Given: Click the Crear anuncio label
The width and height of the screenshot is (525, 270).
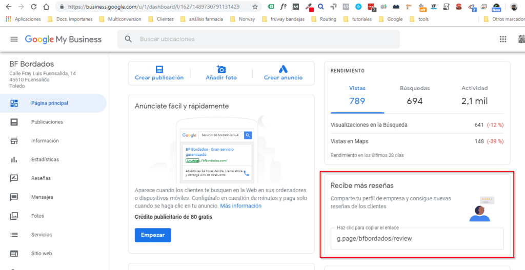Looking at the screenshot, I should point(283,78).
